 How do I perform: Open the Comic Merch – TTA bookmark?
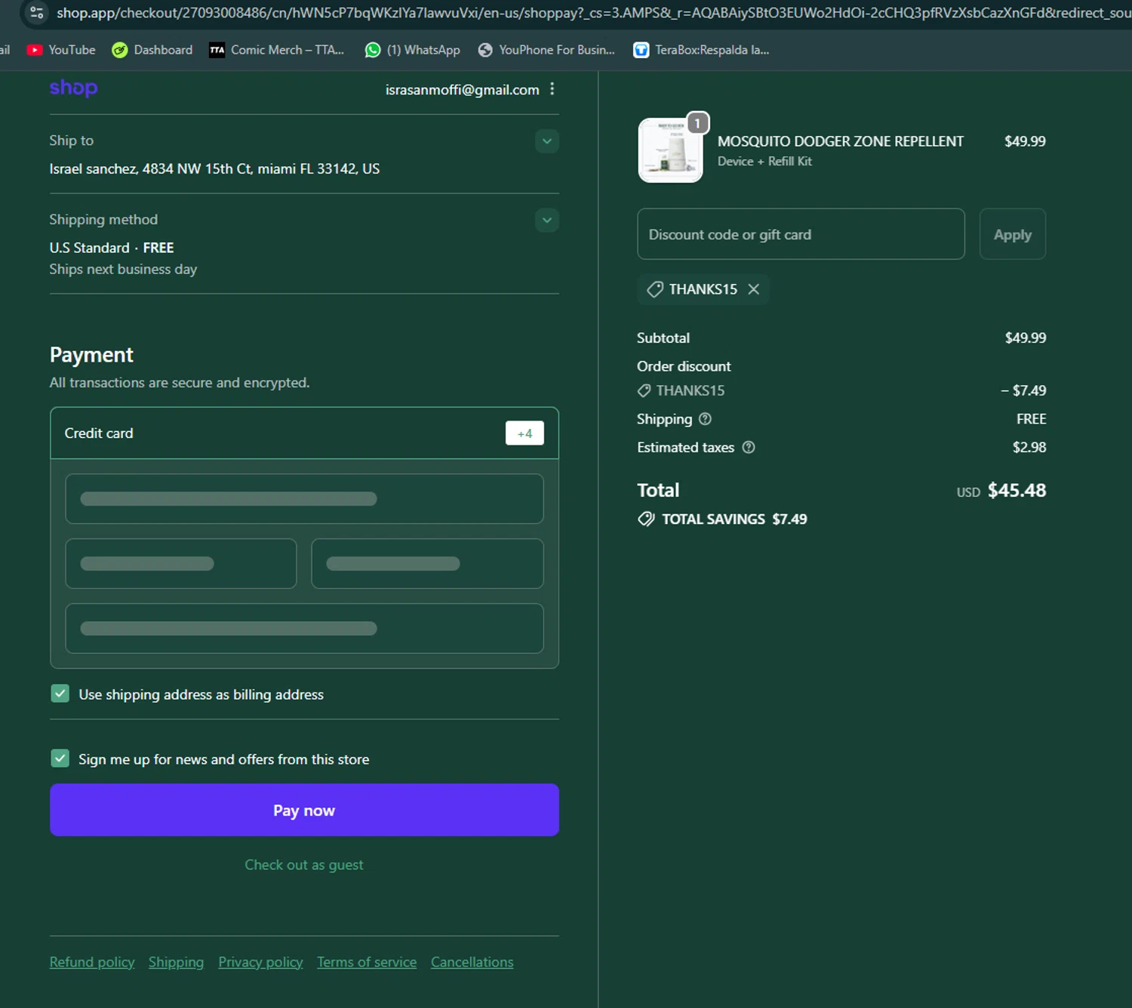(277, 50)
